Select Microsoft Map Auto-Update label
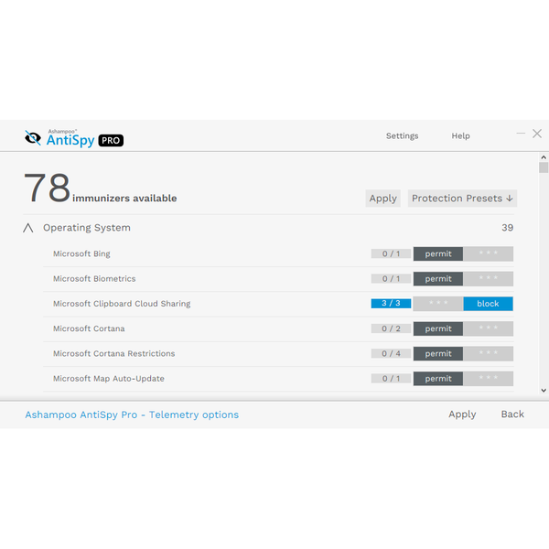The height and width of the screenshot is (549, 549). 109,379
